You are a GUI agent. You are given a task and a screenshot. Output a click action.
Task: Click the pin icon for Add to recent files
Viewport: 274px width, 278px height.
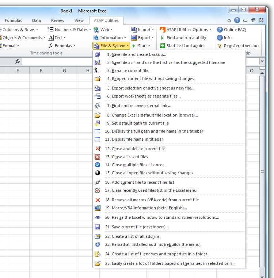[98, 182]
